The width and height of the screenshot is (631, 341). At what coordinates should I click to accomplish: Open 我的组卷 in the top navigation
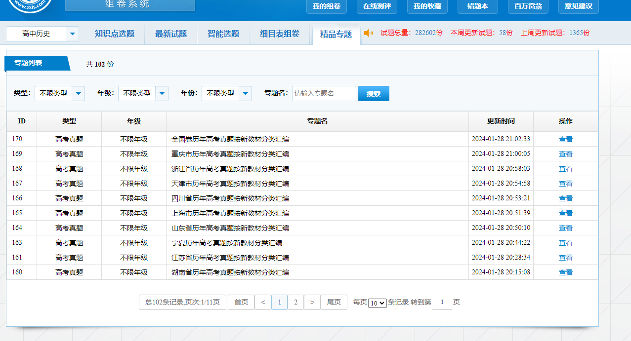(x=327, y=6)
